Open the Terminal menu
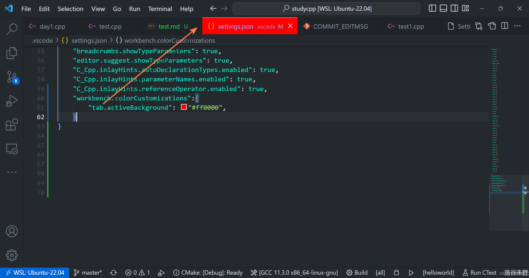Image resolution: width=529 pixels, height=278 pixels. point(160,9)
